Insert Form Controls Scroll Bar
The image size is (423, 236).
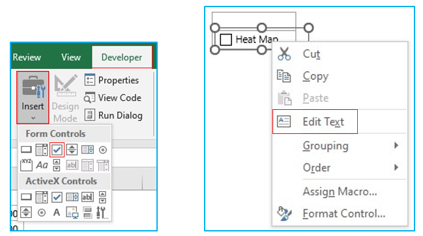[57, 165]
